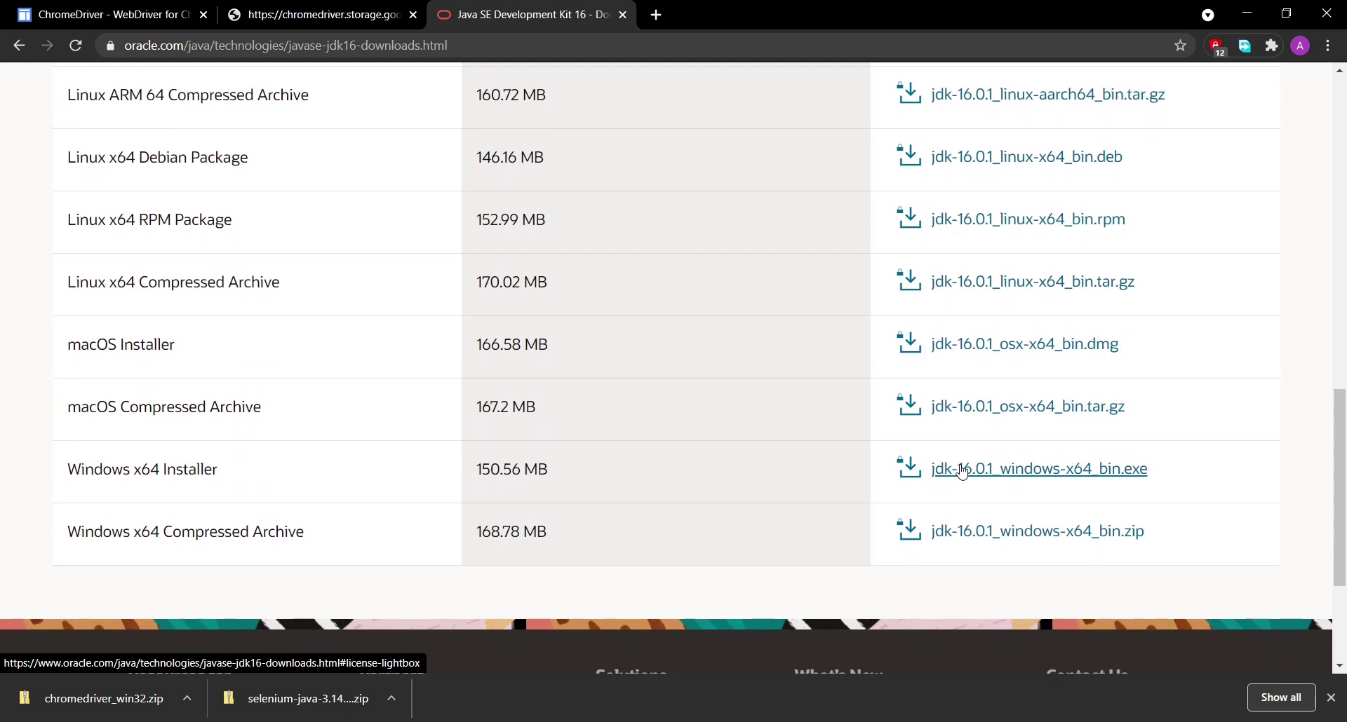The width and height of the screenshot is (1347, 722).
Task: Click the vertical scrollbar thumb
Action: tap(1339, 487)
